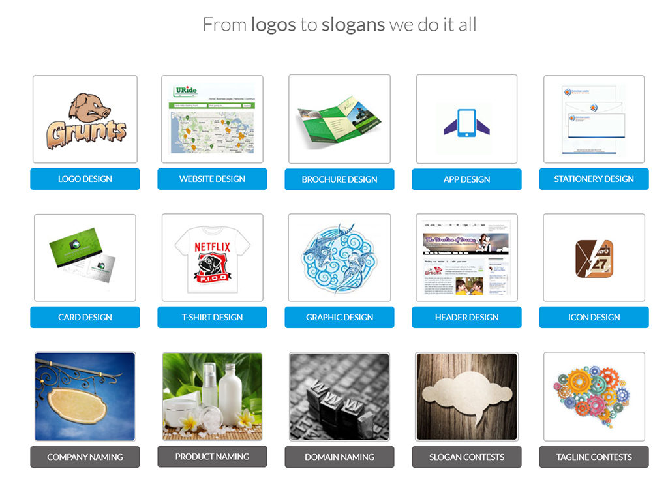Screen dimensions: 668x484
Task: Click the blue swirling fish graphic
Action: (339, 258)
